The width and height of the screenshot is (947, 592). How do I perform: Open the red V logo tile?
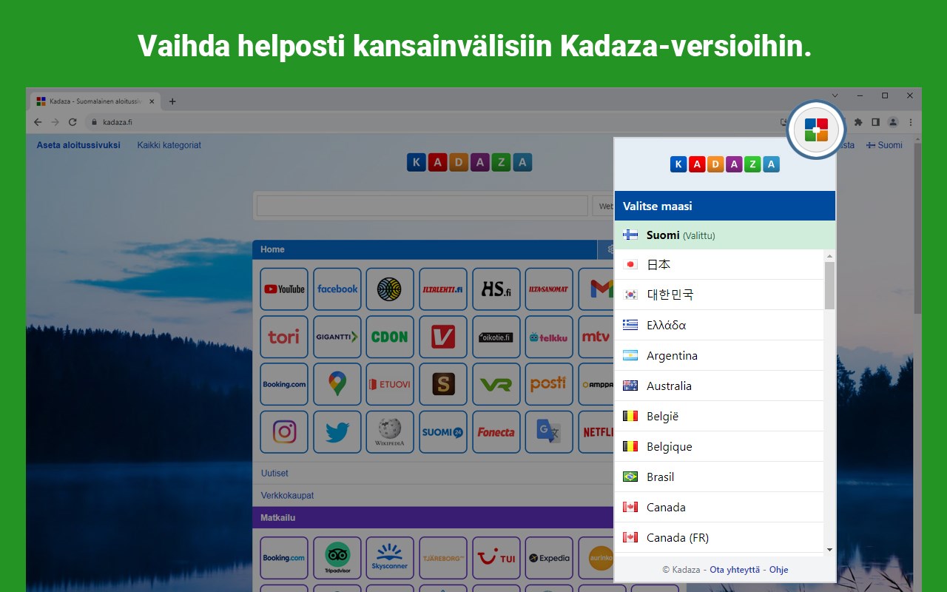coord(443,337)
